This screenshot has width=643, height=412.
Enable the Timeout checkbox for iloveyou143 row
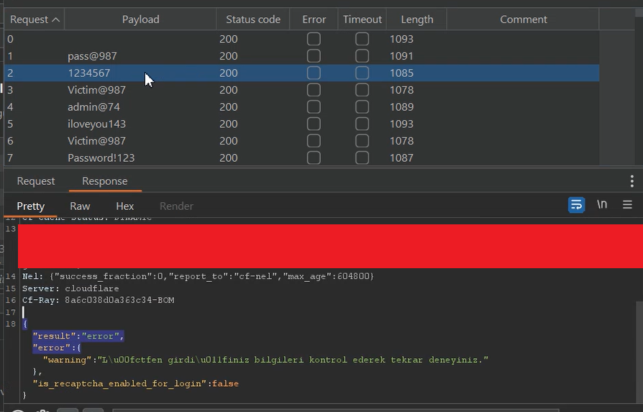(362, 124)
